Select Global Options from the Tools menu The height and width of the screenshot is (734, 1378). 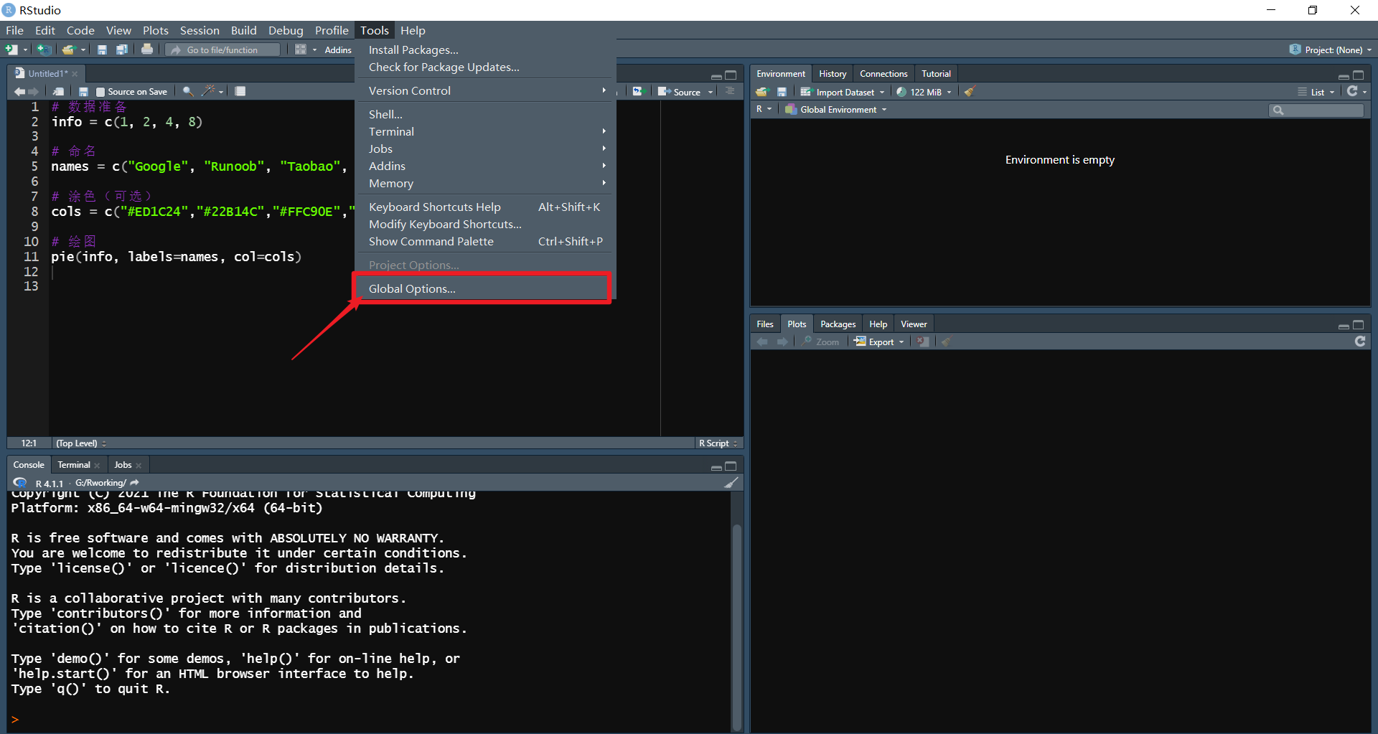point(412,288)
